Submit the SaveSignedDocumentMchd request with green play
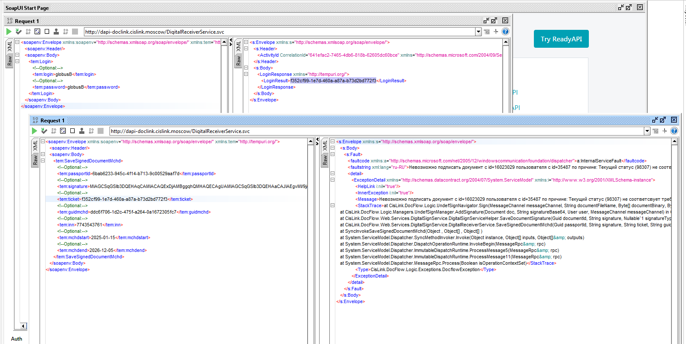 pyautogui.click(x=35, y=131)
